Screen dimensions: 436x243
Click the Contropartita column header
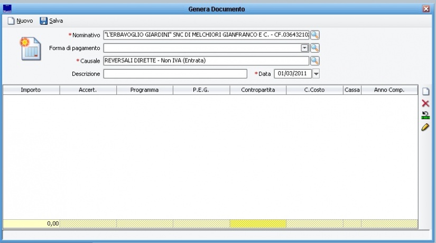pyautogui.click(x=258, y=90)
